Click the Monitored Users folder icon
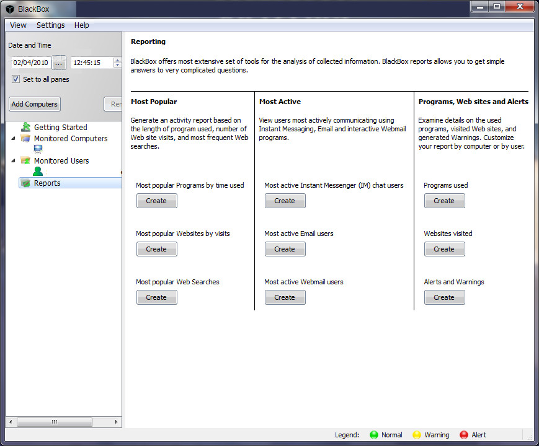The height and width of the screenshot is (446, 539). coord(25,160)
